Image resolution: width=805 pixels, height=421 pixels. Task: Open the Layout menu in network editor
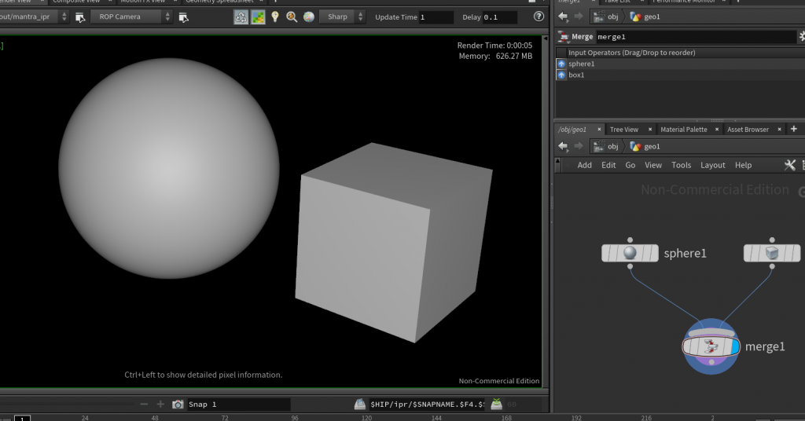712,165
